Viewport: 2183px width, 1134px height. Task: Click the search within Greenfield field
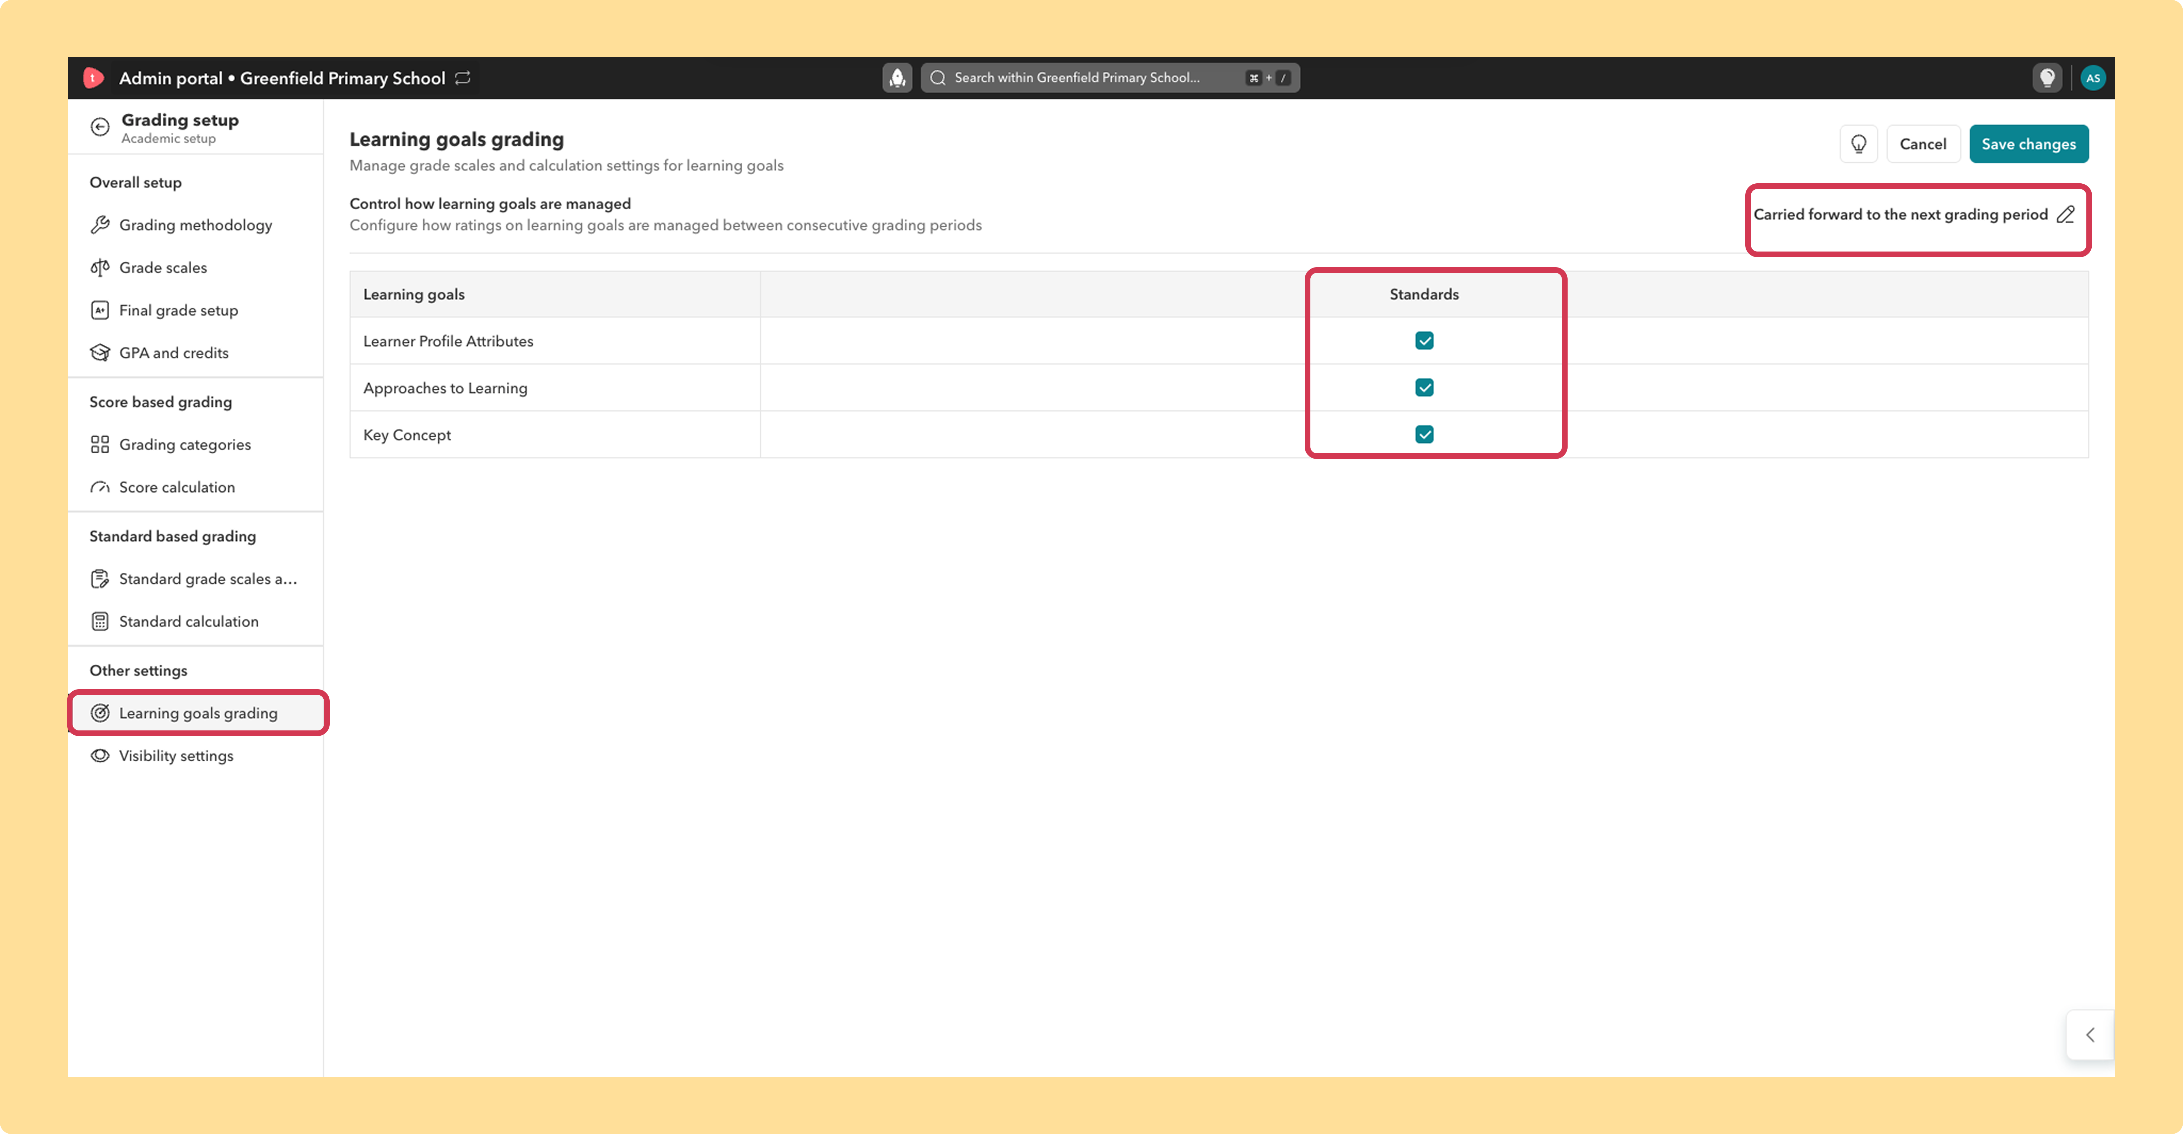click(x=1110, y=78)
